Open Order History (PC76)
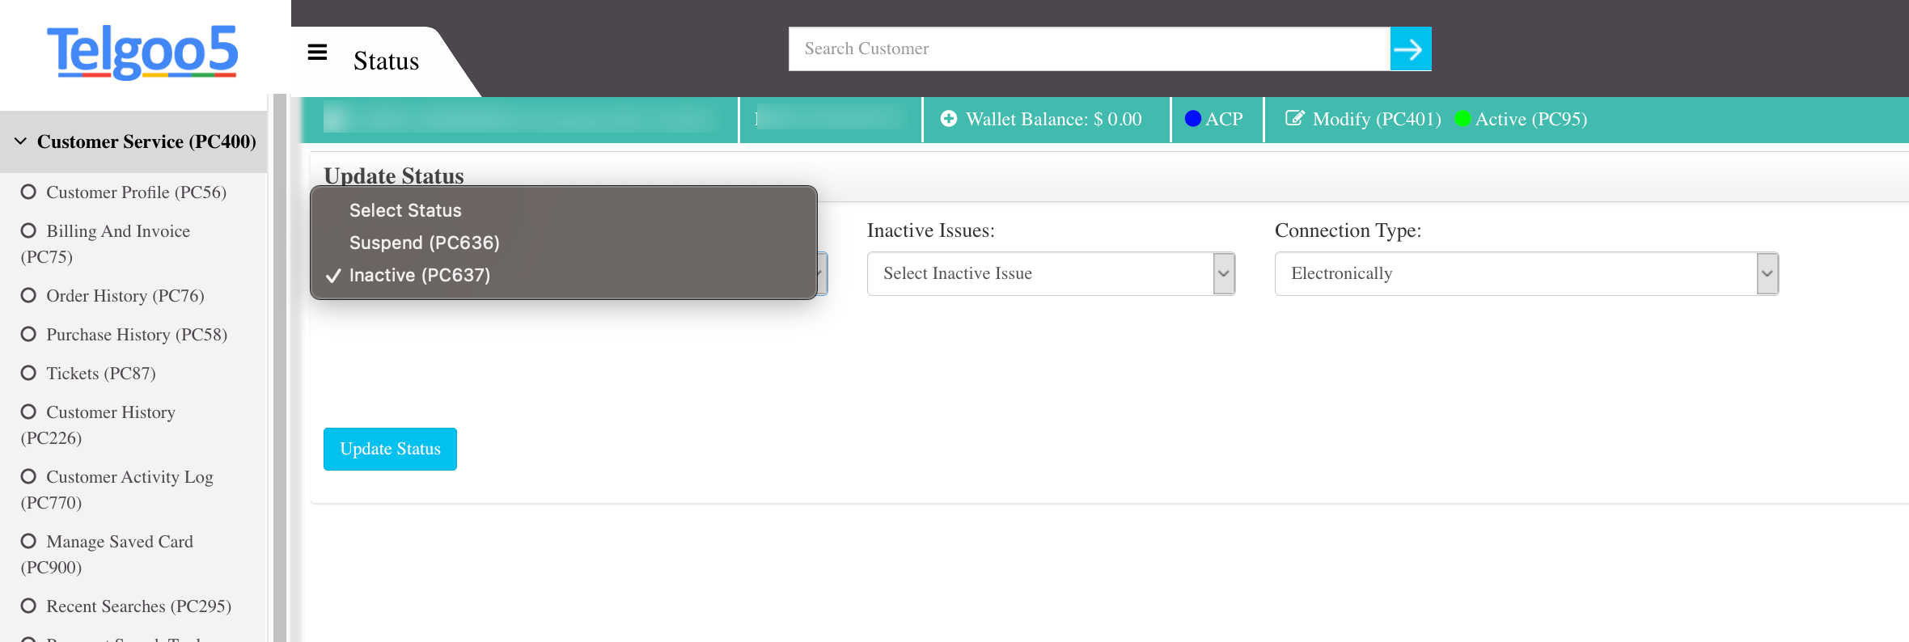This screenshot has height=642, width=1909. [x=125, y=296]
